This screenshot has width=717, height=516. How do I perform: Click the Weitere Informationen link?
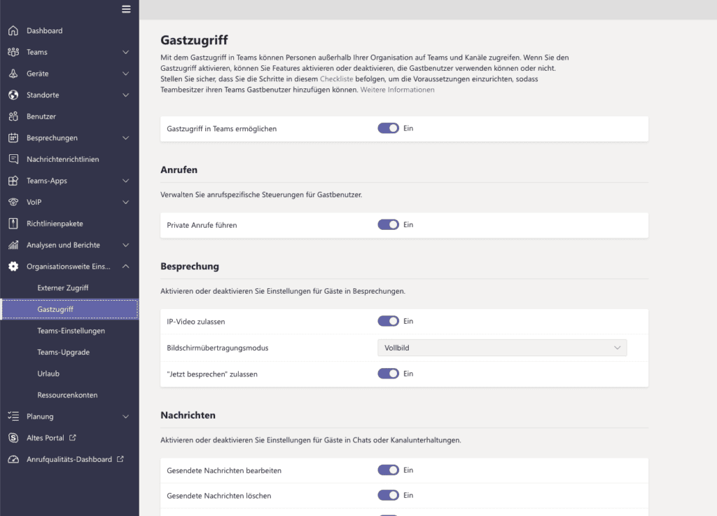pos(397,90)
